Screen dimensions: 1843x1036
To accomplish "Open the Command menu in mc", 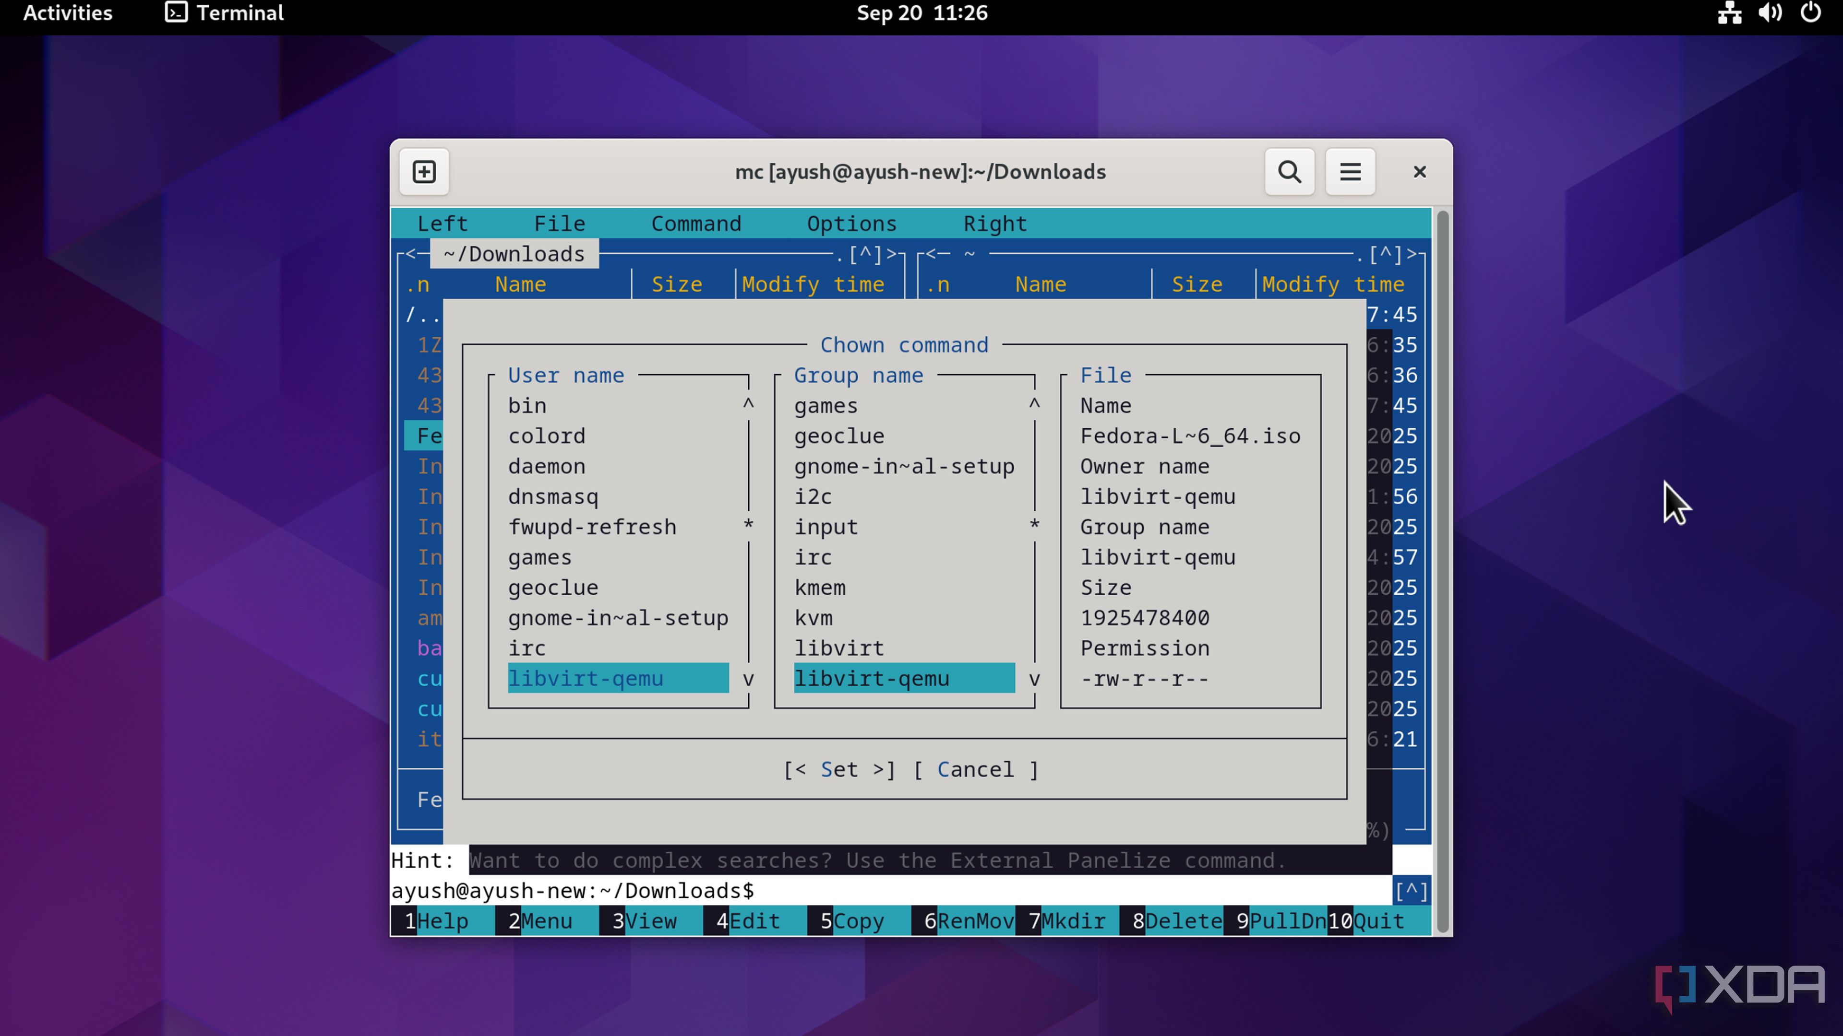I will [x=696, y=224].
